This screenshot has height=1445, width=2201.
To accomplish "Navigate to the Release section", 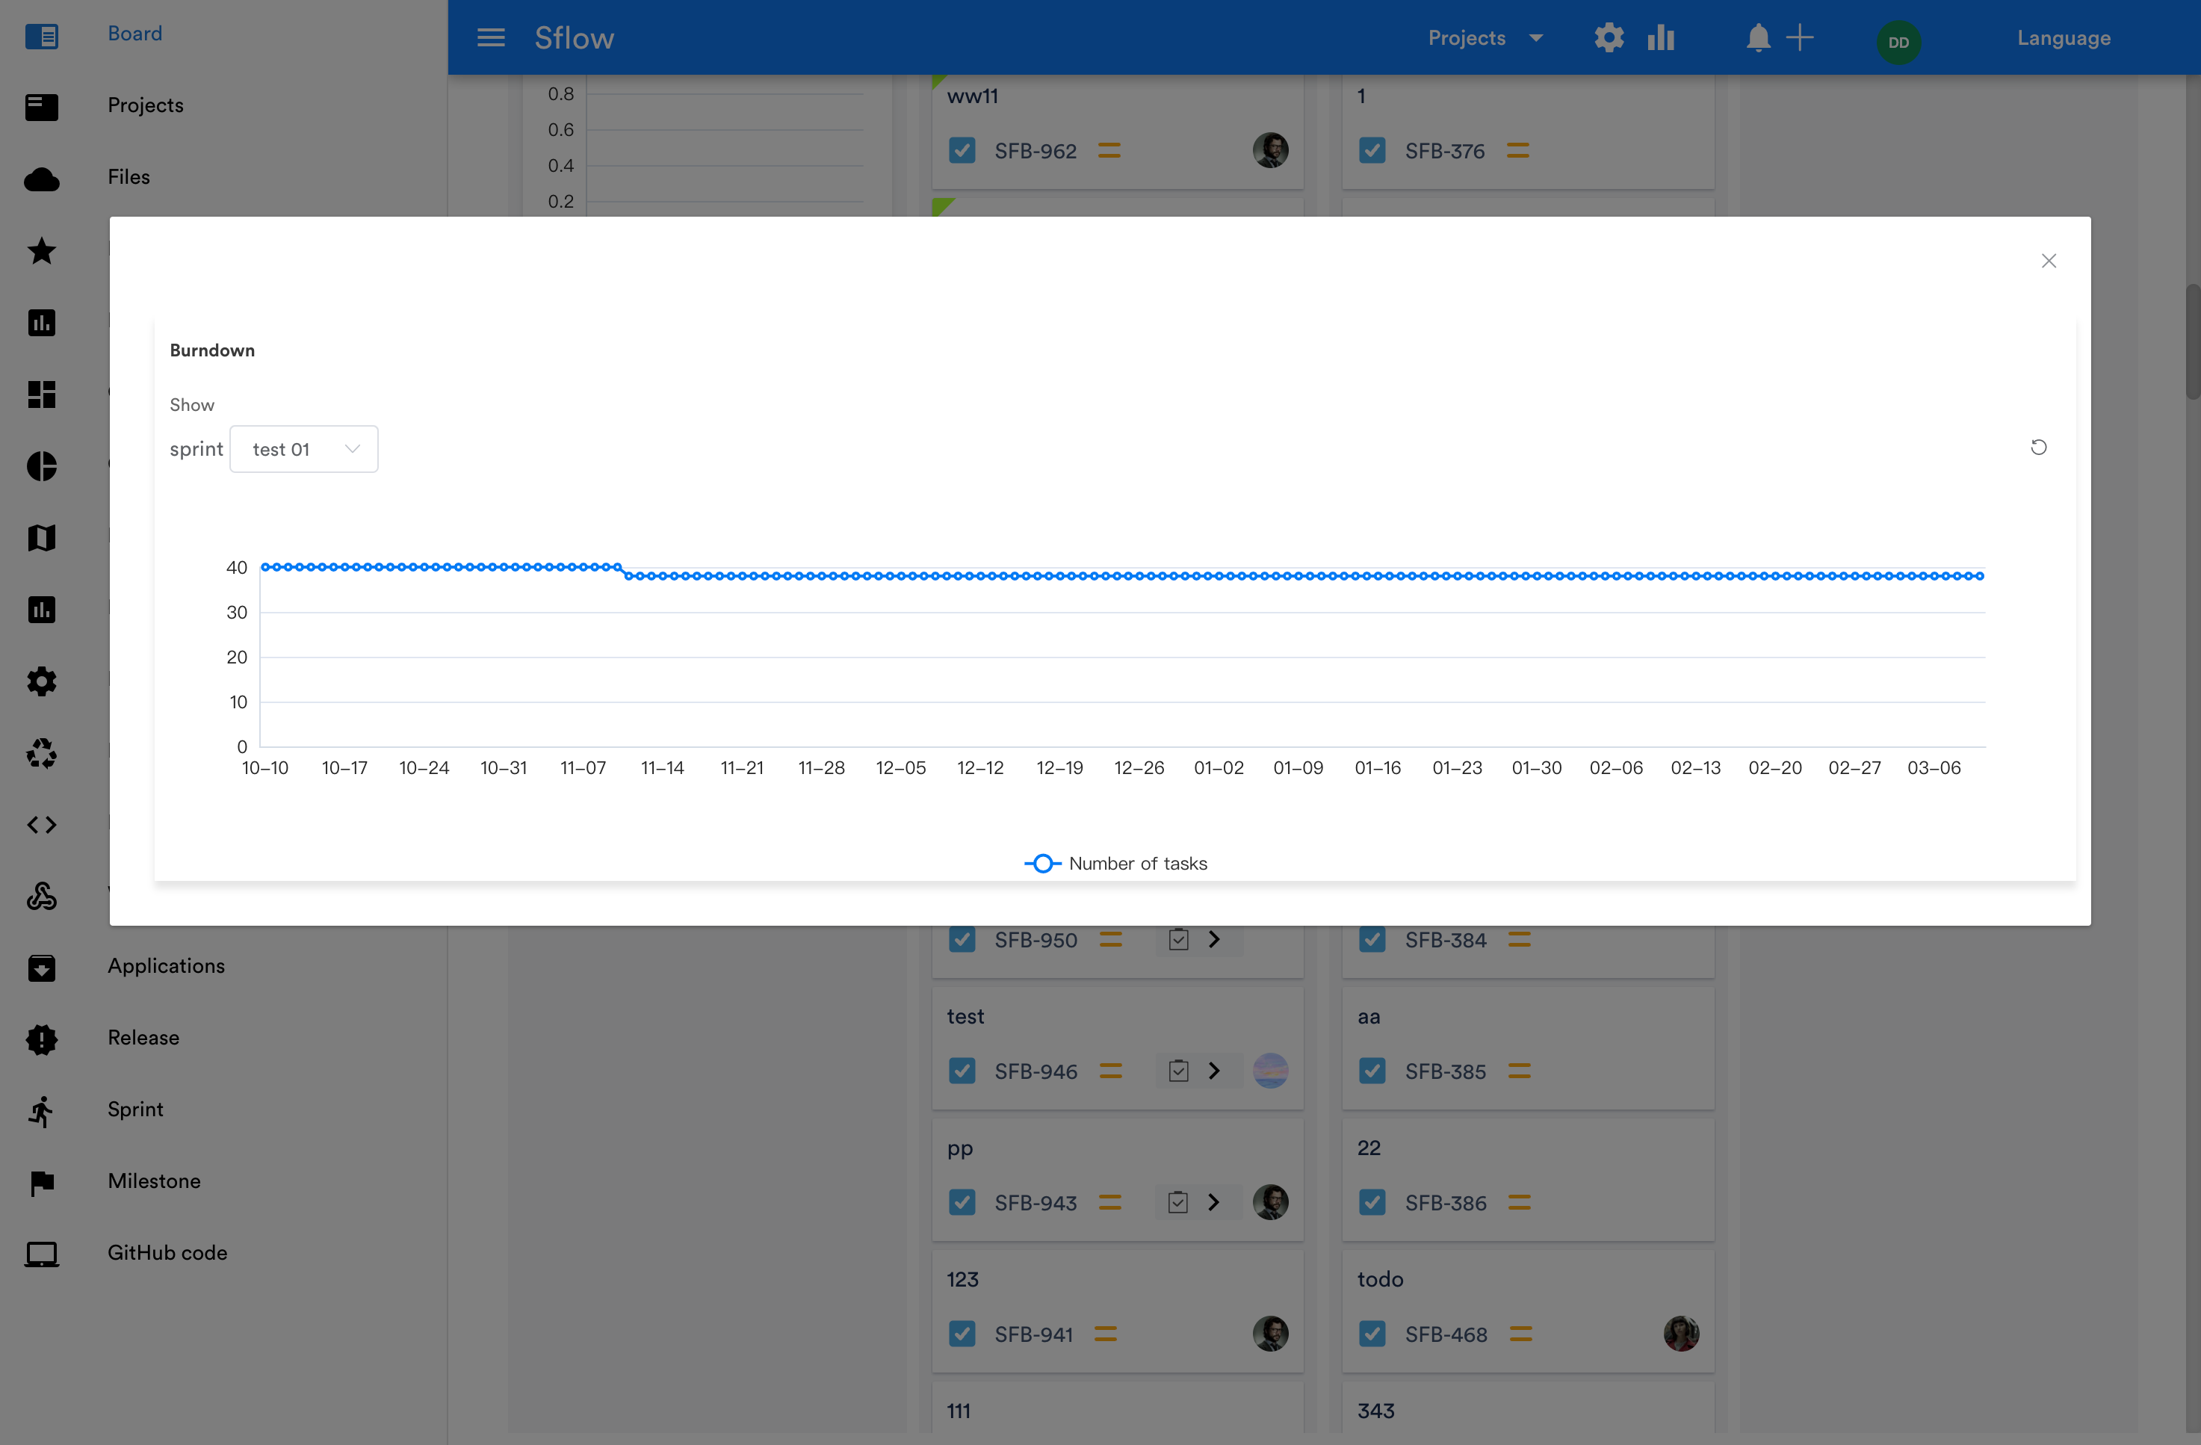I will tap(143, 1037).
